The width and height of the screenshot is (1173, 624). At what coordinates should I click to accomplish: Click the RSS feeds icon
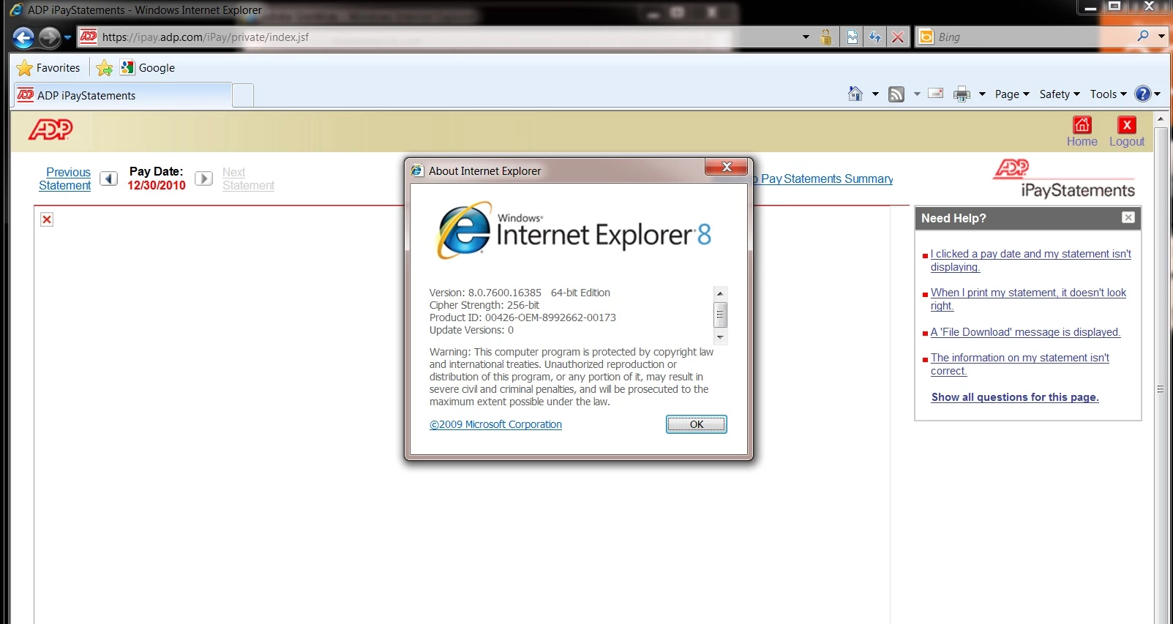pos(896,94)
